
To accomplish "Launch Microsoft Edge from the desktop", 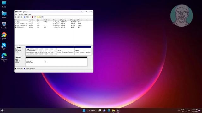I will (x=4, y=57).
